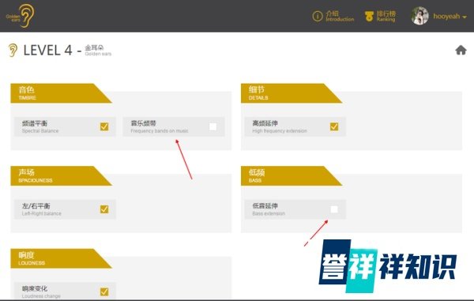Screen dimensions: 474x301
Task: Click the hooyeah username
Action: (x=446, y=17)
